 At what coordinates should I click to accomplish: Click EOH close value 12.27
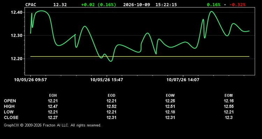click(x=53, y=117)
